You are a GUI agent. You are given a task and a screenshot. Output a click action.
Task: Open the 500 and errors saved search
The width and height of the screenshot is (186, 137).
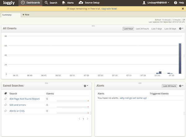[18, 105]
